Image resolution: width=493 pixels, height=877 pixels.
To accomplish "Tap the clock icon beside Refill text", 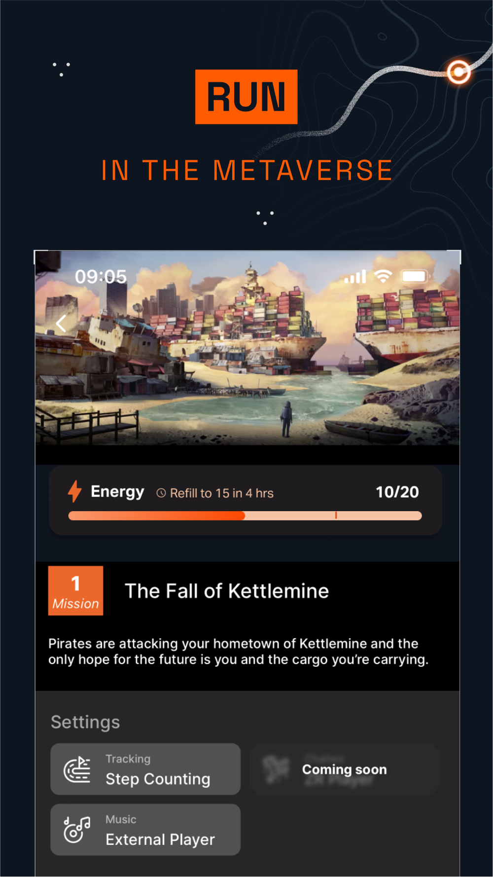I will 161,493.
